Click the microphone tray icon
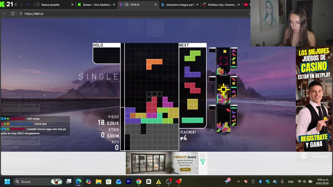 (x=282, y=182)
